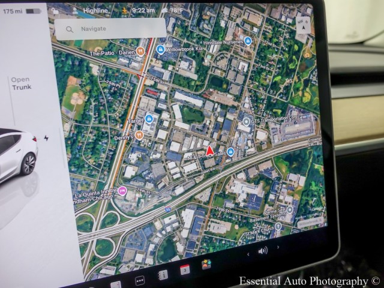Tap the 75th Pl road label
The height and width of the screenshot is (288, 384).
click(x=113, y=84)
